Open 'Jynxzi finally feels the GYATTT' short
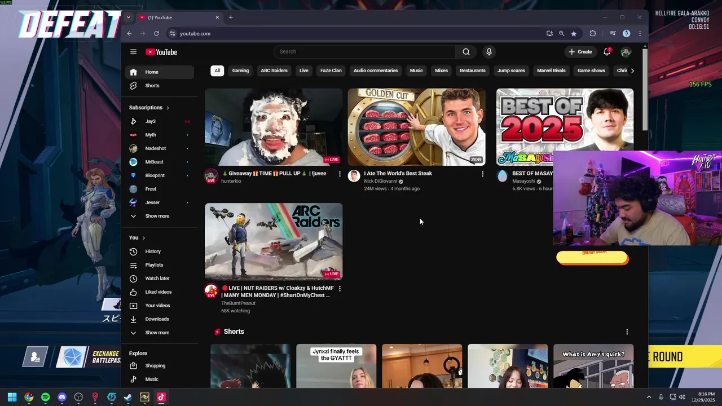 (x=336, y=366)
